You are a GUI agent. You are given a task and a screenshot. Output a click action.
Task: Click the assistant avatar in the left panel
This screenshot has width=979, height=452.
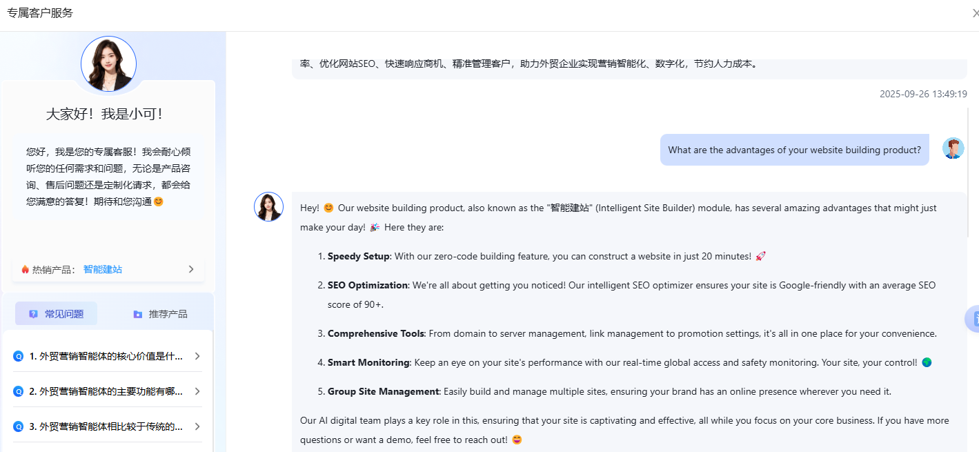(x=108, y=64)
